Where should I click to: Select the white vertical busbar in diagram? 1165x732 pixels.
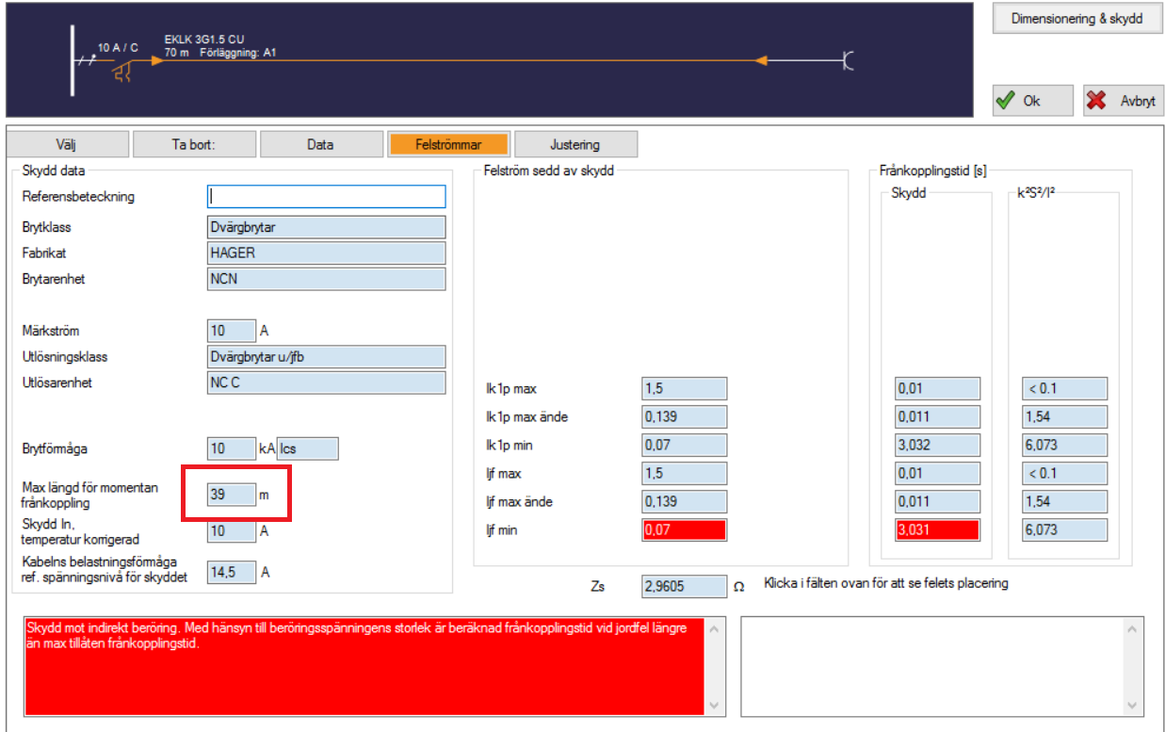tap(73, 61)
